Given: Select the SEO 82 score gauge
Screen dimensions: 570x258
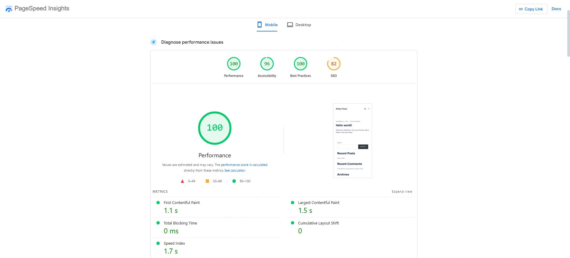Looking at the screenshot, I should [x=334, y=64].
